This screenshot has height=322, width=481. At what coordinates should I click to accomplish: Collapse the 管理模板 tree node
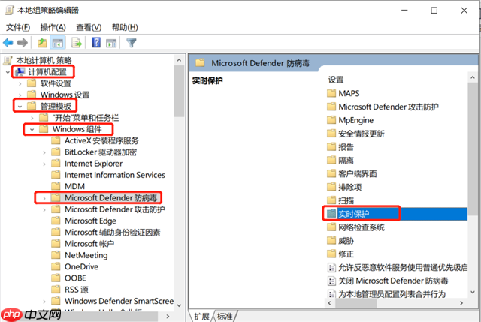19,107
